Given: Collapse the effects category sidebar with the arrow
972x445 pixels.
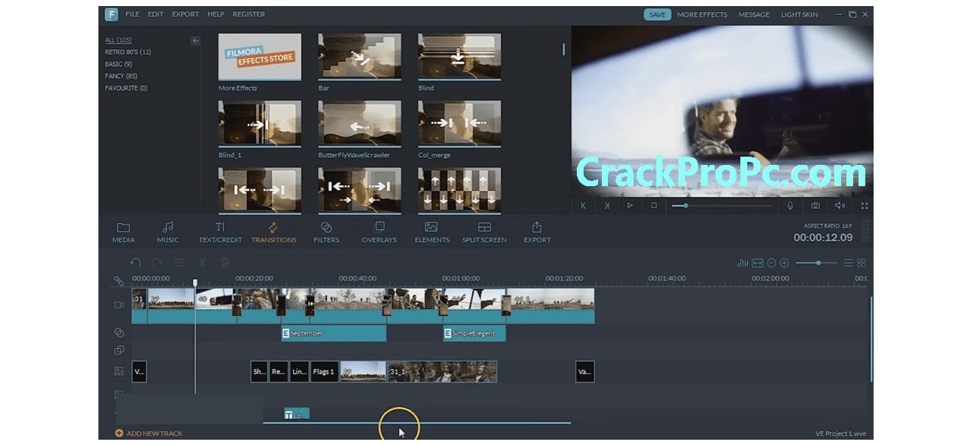Looking at the screenshot, I should tap(195, 40).
